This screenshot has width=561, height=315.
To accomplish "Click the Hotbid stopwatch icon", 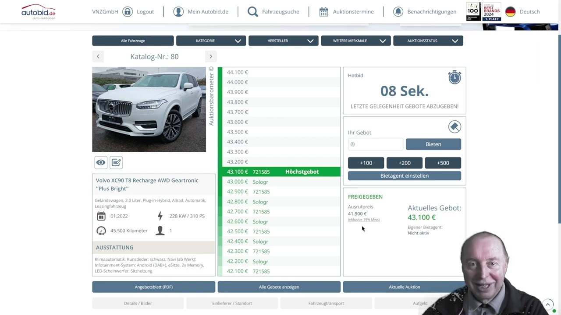I will point(454,77).
